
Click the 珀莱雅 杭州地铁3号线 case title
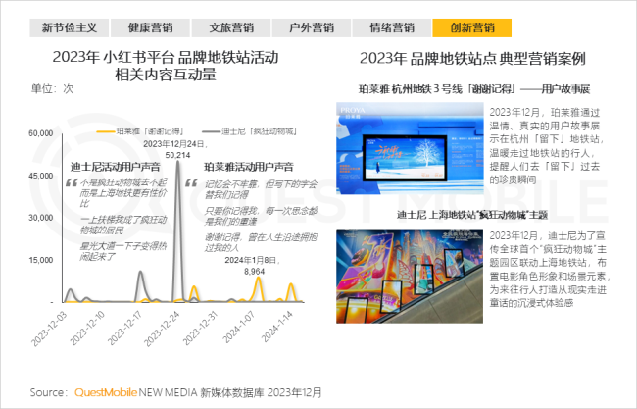click(x=474, y=89)
